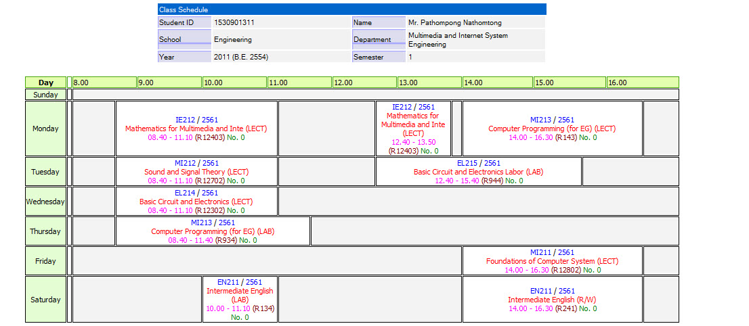
Task: Select the Thursday row label
Action: [46, 231]
